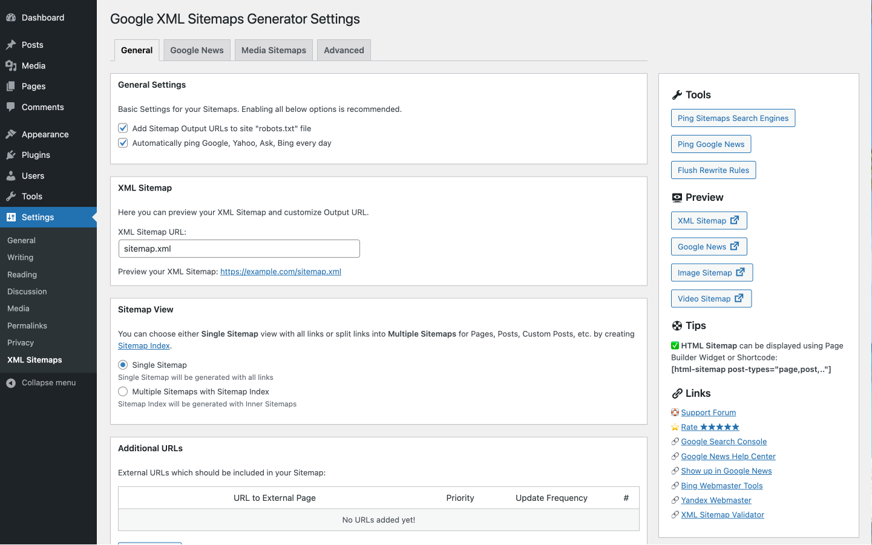Click the chain icon beside XML Sitemap Validator
Image resolution: width=872 pixels, height=545 pixels.
(675, 515)
